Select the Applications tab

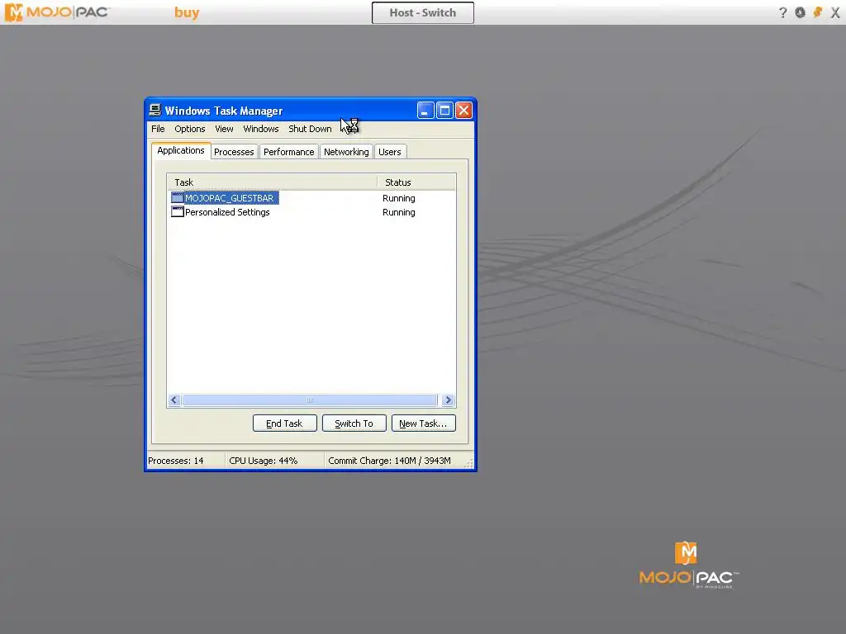coord(181,150)
